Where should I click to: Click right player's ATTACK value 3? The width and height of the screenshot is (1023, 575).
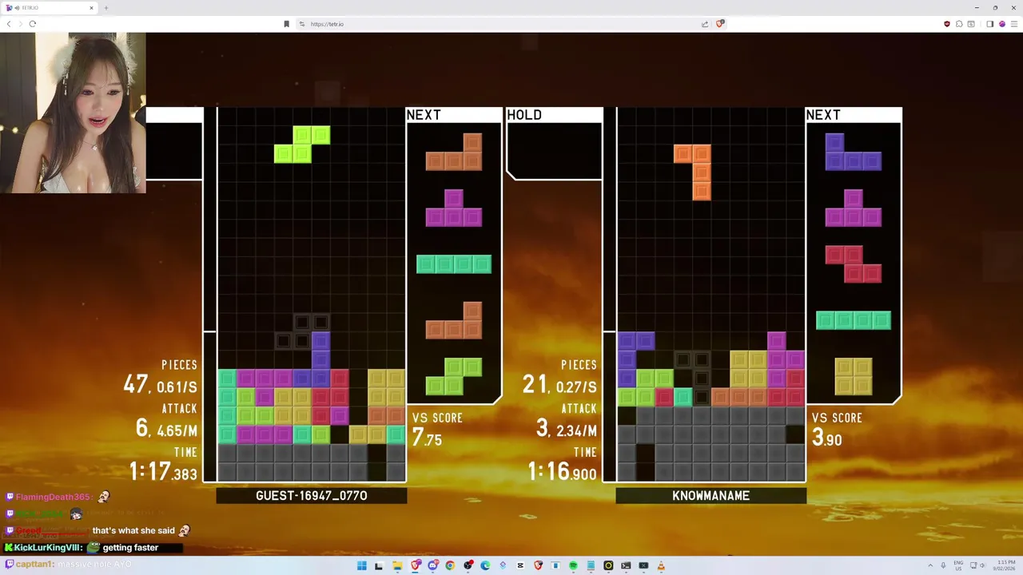542,428
